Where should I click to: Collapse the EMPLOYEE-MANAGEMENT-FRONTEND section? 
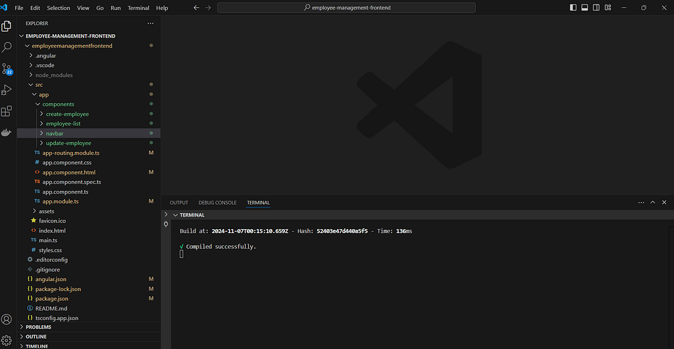(89, 36)
